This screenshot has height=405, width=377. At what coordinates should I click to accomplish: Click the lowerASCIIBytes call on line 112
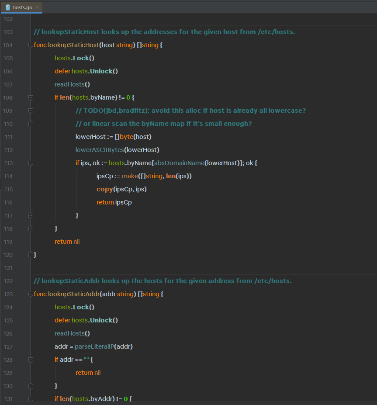coord(99,150)
